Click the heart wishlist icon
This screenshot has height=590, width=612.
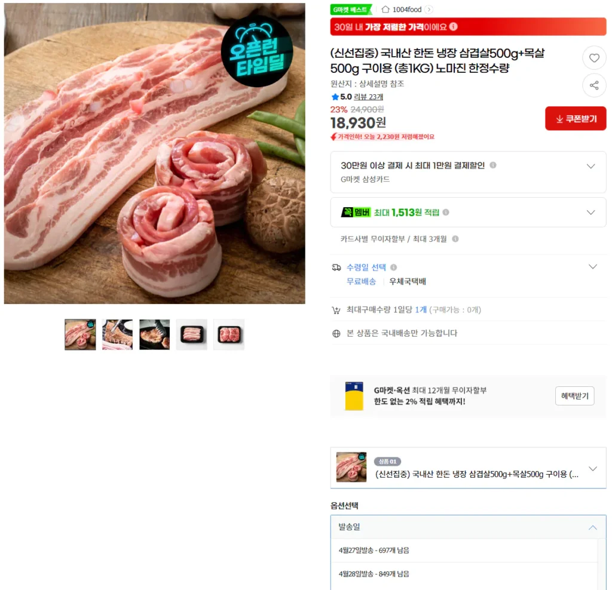pyautogui.click(x=593, y=58)
